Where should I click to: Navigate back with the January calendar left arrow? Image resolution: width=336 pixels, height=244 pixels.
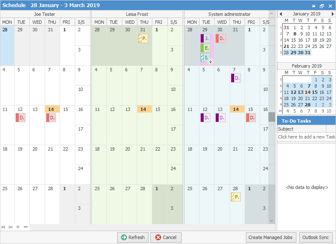280,13
